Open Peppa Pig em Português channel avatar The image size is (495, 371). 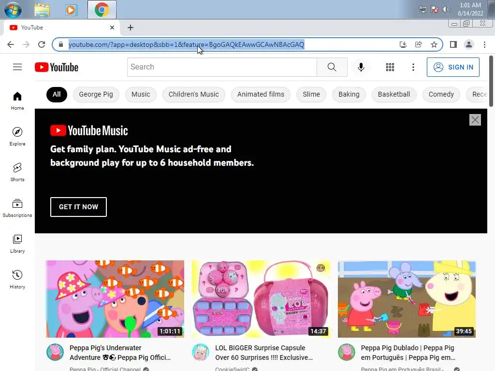[x=346, y=352]
